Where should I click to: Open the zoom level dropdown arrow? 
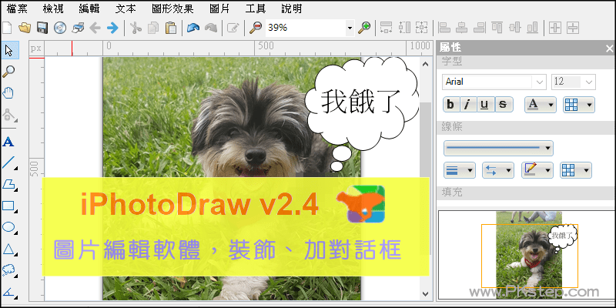coord(350,28)
